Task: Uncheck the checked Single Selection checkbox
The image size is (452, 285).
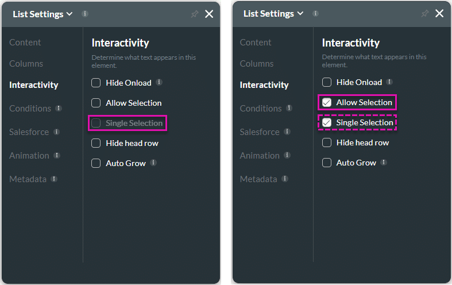Action: click(327, 122)
